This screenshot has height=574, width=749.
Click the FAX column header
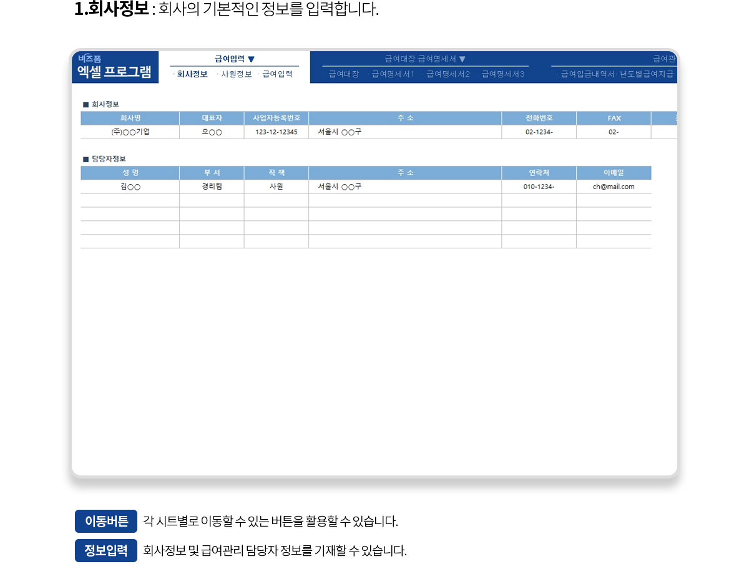click(614, 118)
